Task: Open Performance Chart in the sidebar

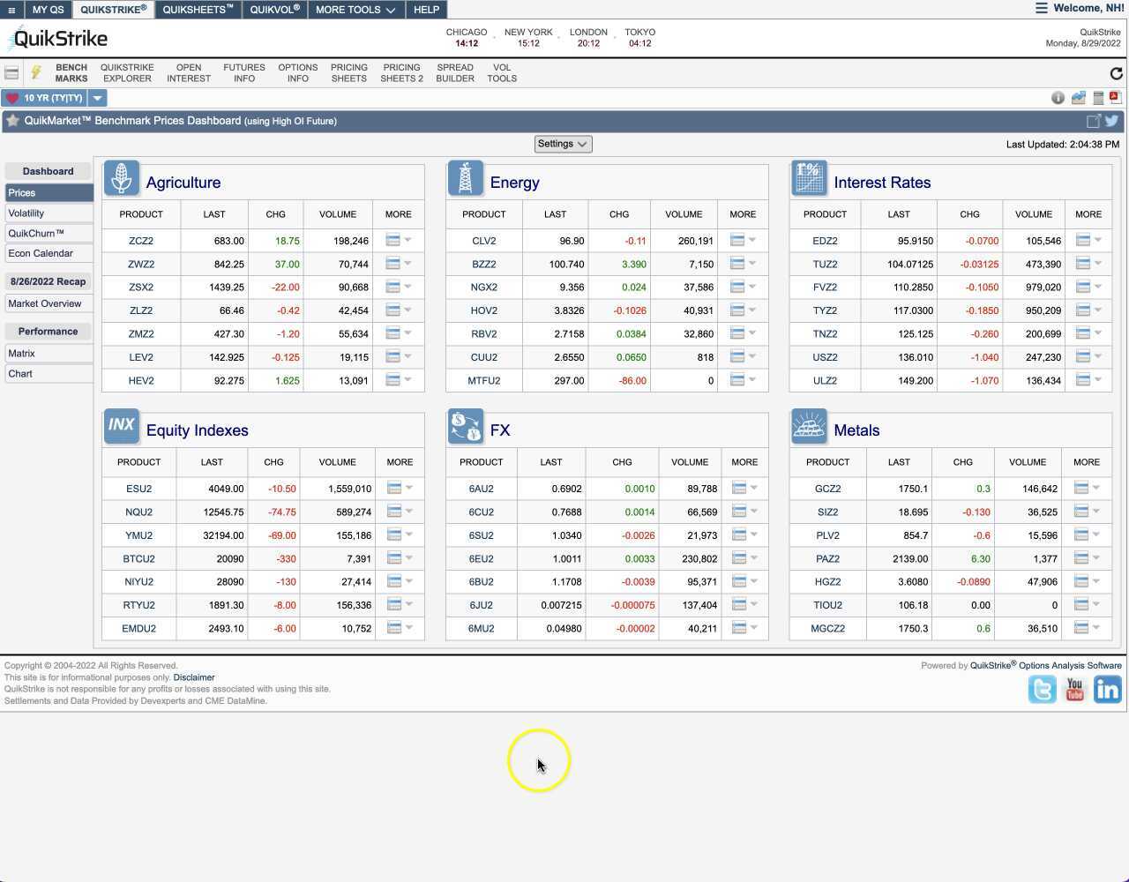Action: coord(49,373)
